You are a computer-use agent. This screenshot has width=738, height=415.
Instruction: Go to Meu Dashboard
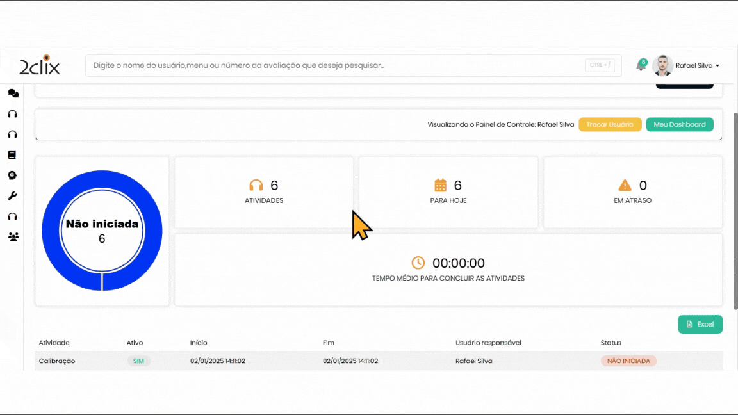(679, 124)
